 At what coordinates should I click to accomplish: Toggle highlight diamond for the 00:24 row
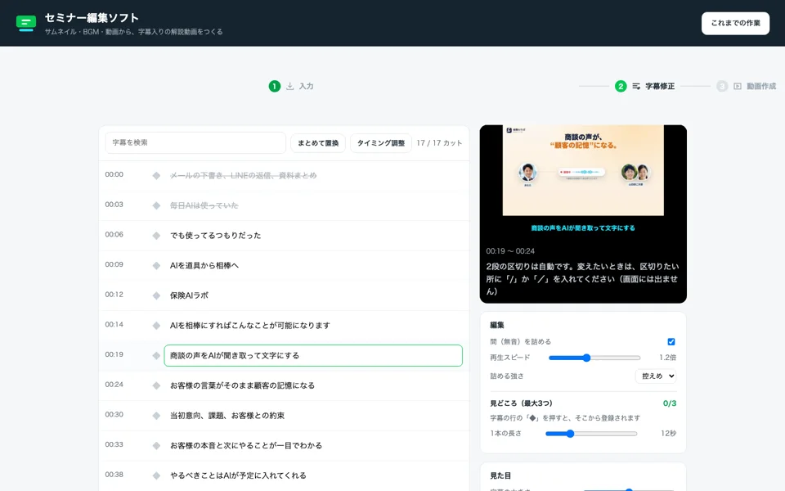click(x=156, y=385)
